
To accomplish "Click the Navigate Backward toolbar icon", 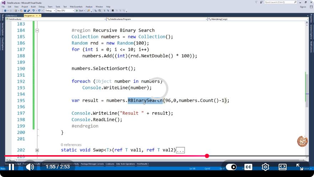I will pos(5,11).
